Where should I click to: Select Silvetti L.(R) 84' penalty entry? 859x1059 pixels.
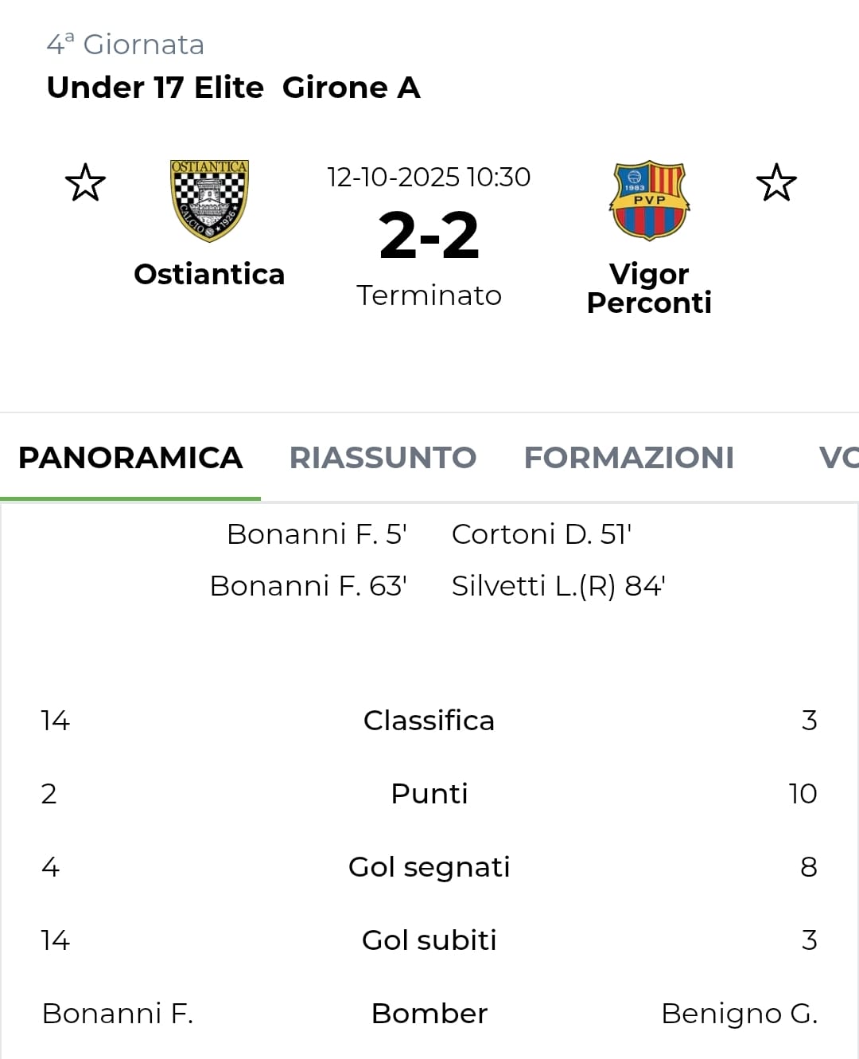[558, 586]
